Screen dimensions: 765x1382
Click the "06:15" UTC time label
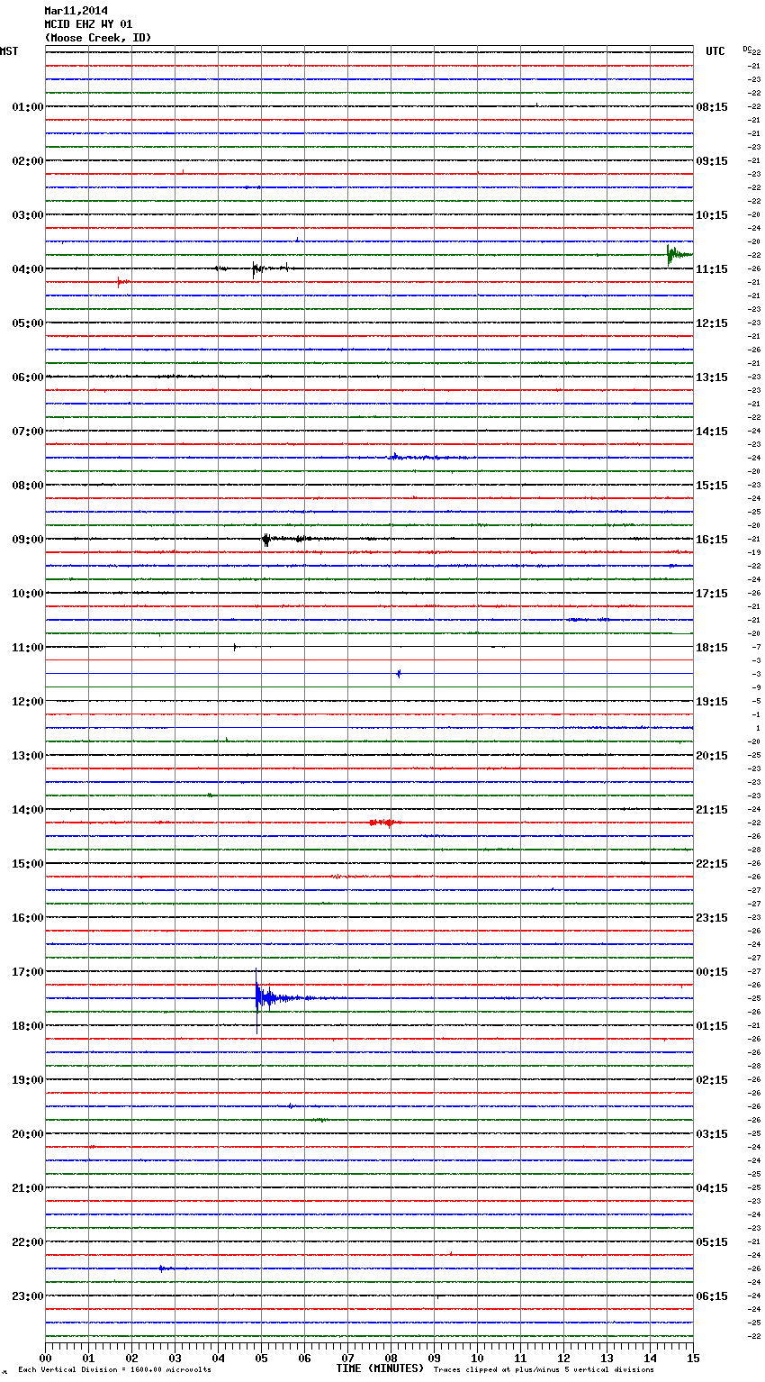[x=712, y=1296]
